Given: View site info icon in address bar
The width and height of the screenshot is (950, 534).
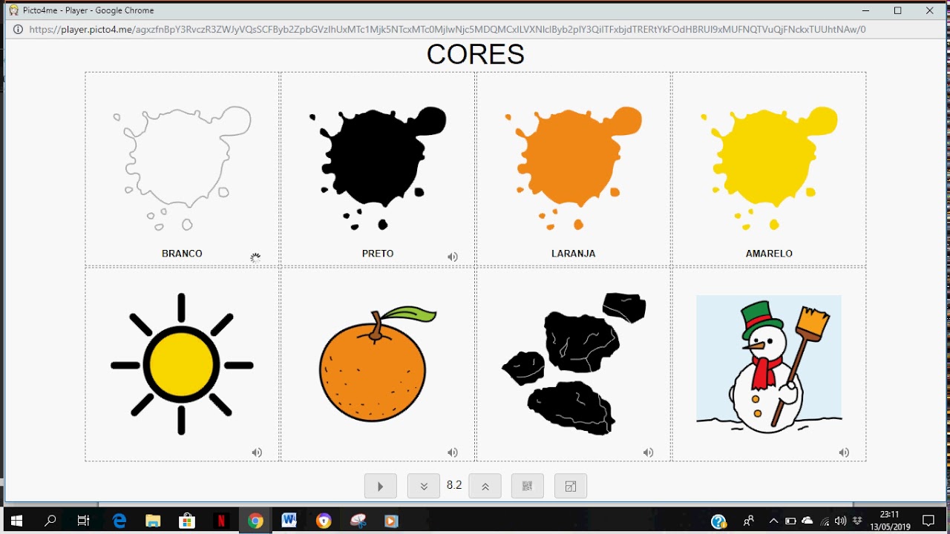Looking at the screenshot, I should click(x=17, y=30).
